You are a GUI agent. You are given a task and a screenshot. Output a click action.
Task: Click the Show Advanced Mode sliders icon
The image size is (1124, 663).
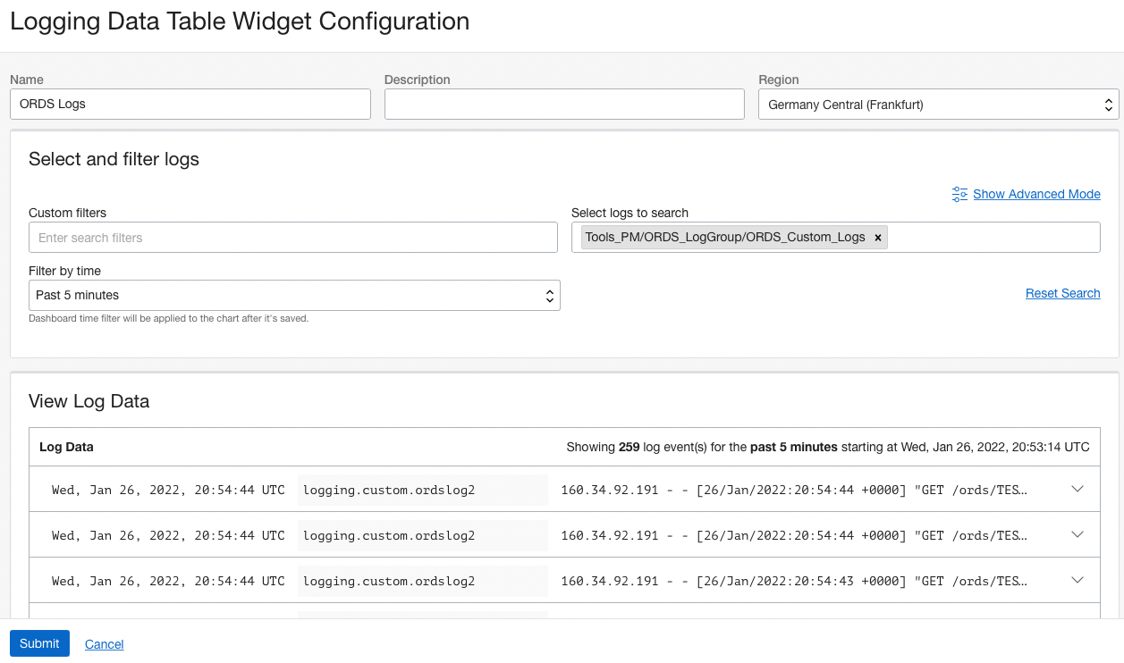959,194
